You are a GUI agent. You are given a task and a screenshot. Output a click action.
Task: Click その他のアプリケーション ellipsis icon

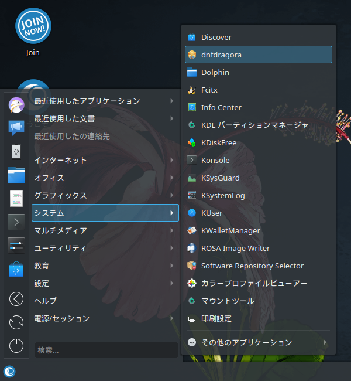pos(192,342)
